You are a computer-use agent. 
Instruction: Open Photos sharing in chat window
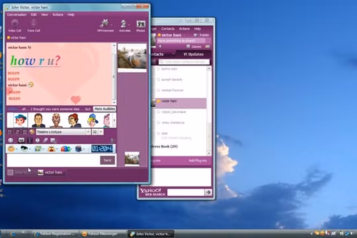141,26
